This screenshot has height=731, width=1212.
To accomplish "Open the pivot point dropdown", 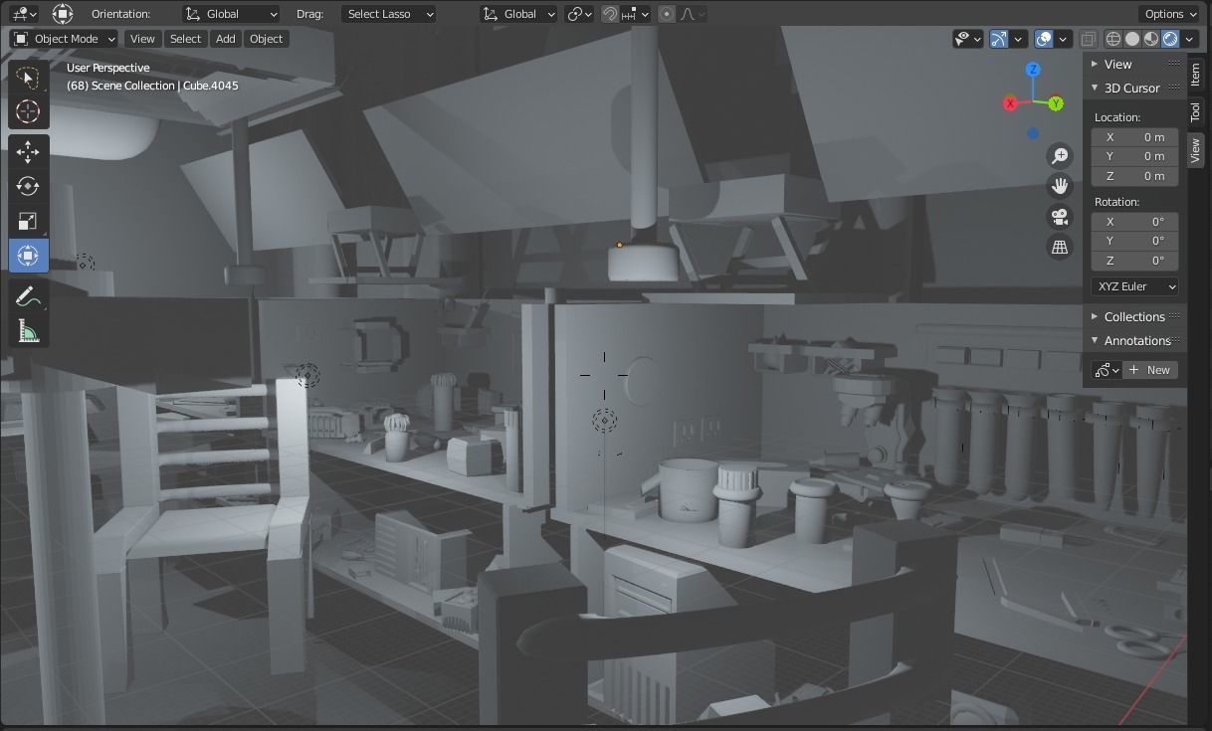I will 579,14.
